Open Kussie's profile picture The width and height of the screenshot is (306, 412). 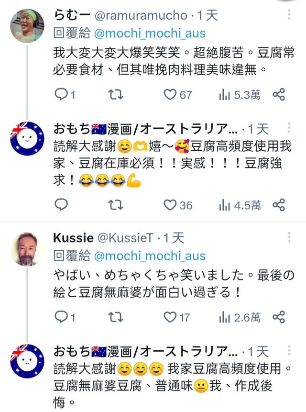coord(28,249)
